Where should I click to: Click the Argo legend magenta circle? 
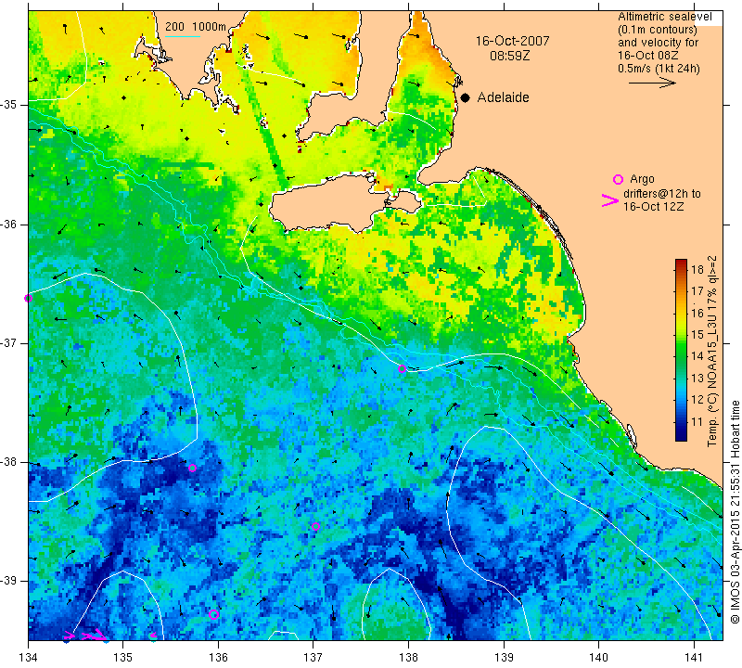click(x=618, y=179)
